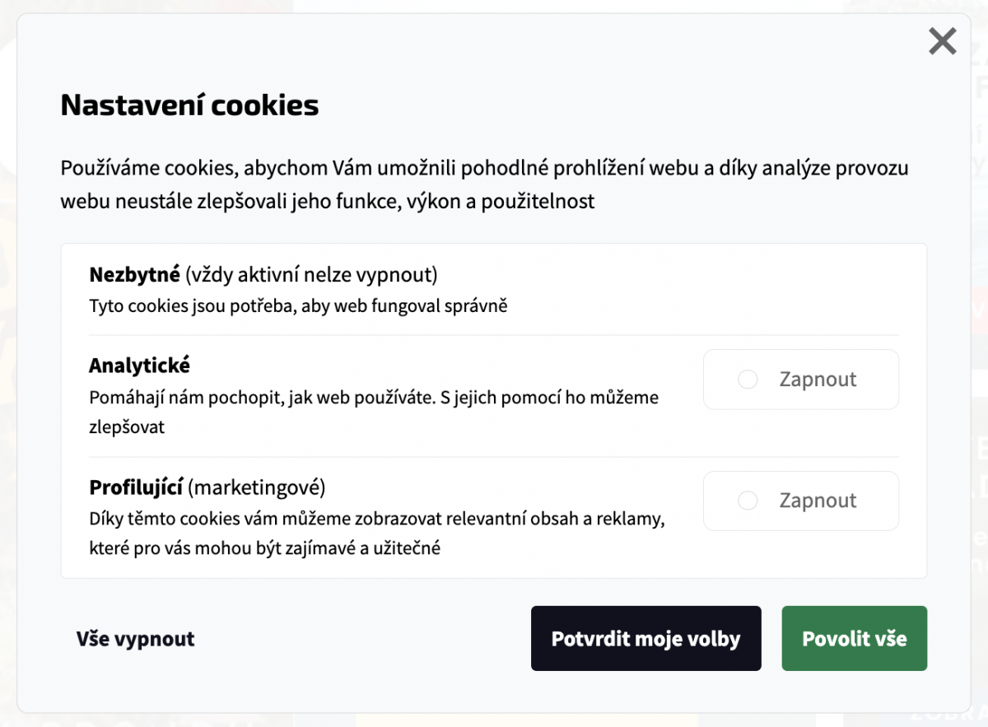Select the radio circle beside Analytické Zapnout
Screen dimensions: 988x727
748,380
